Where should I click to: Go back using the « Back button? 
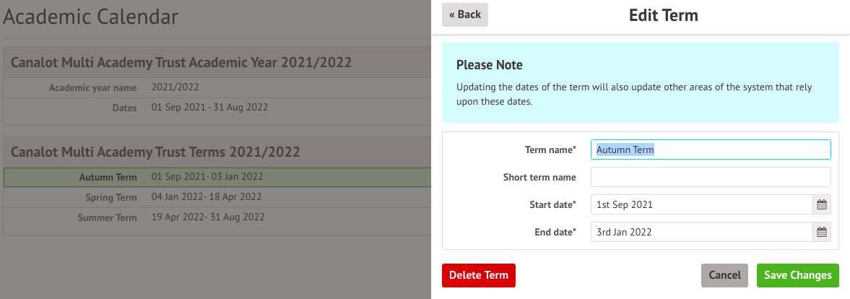(x=464, y=15)
